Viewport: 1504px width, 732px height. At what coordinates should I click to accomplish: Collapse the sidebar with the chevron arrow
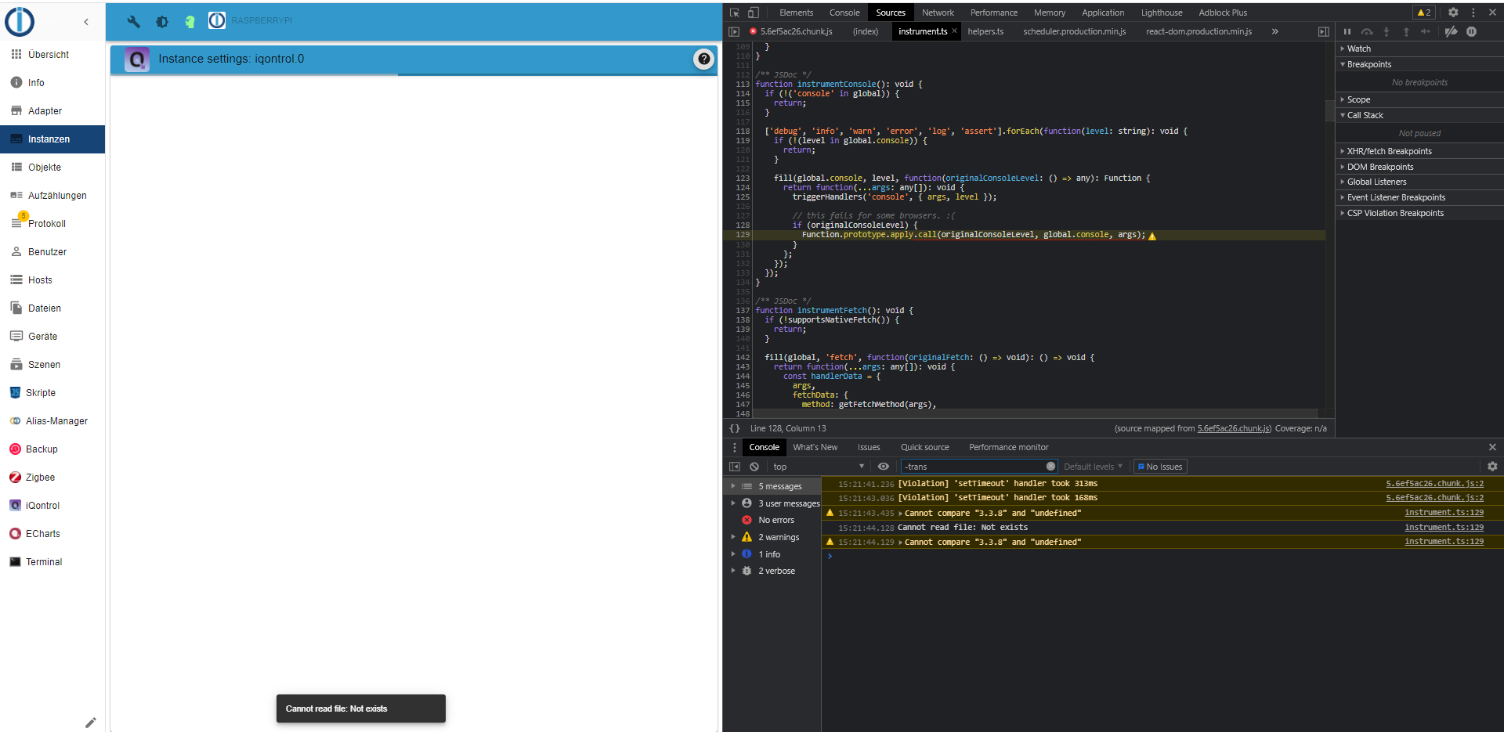(86, 22)
